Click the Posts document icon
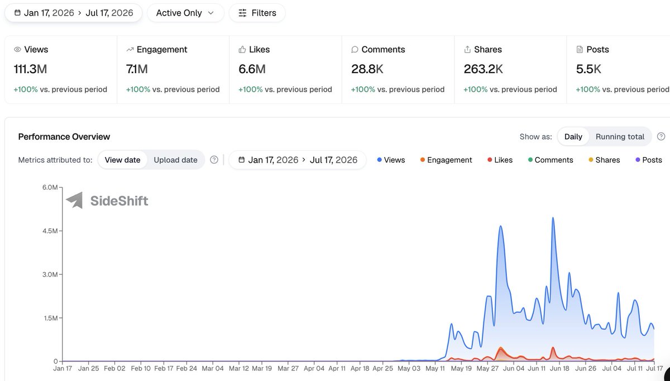The height and width of the screenshot is (381, 670). tap(580, 50)
